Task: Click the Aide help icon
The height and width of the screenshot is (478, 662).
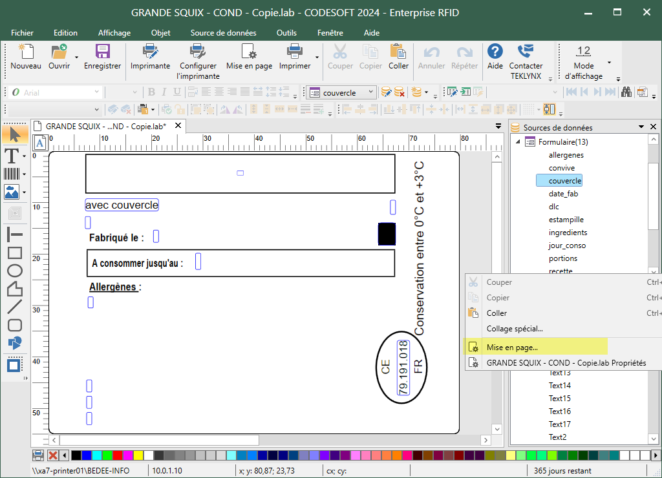Action: (495, 52)
